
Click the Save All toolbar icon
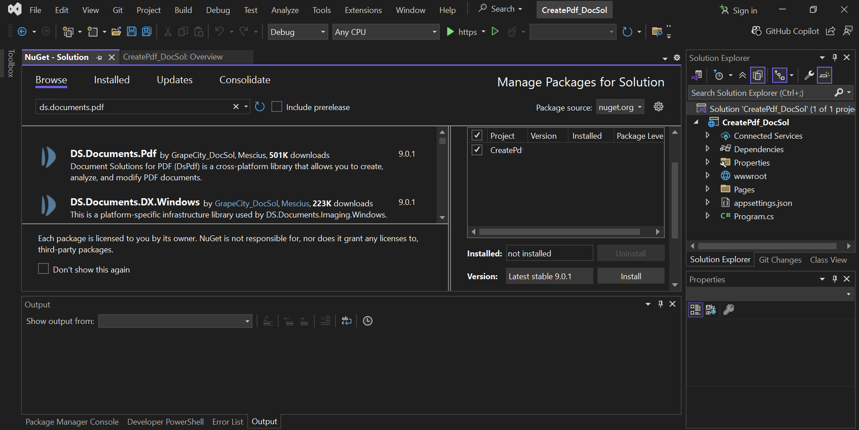coord(146,31)
